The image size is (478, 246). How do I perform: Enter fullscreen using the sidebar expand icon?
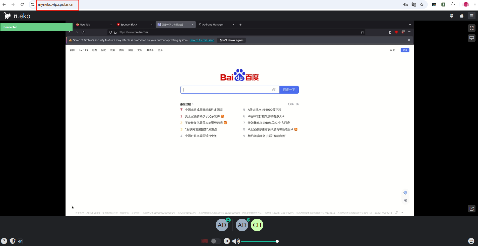coord(471,28)
